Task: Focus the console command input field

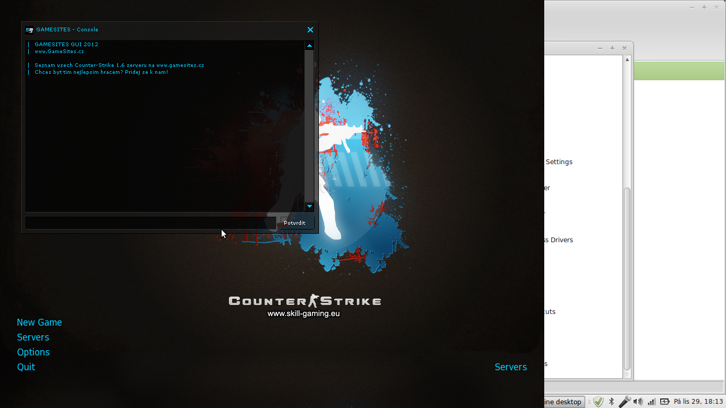Action: [151, 223]
